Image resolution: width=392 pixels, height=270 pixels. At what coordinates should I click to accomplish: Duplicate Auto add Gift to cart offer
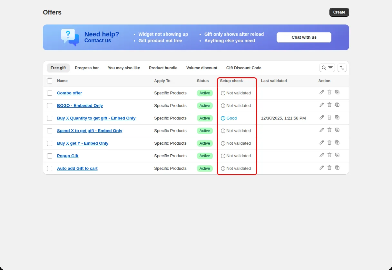(337, 168)
